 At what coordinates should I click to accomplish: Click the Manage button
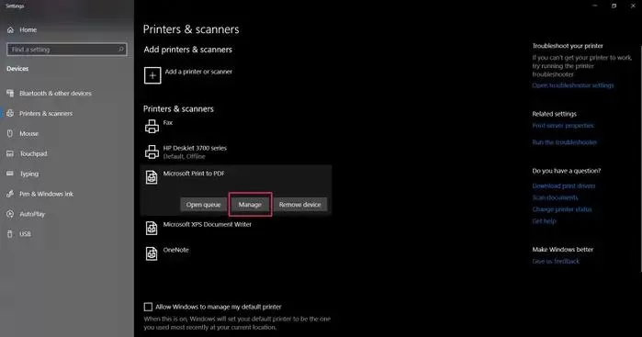point(250,205)
